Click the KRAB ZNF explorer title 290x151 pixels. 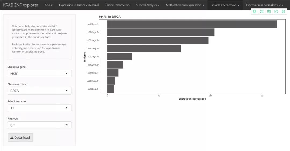pyautogui.click(x=21, y=5)
